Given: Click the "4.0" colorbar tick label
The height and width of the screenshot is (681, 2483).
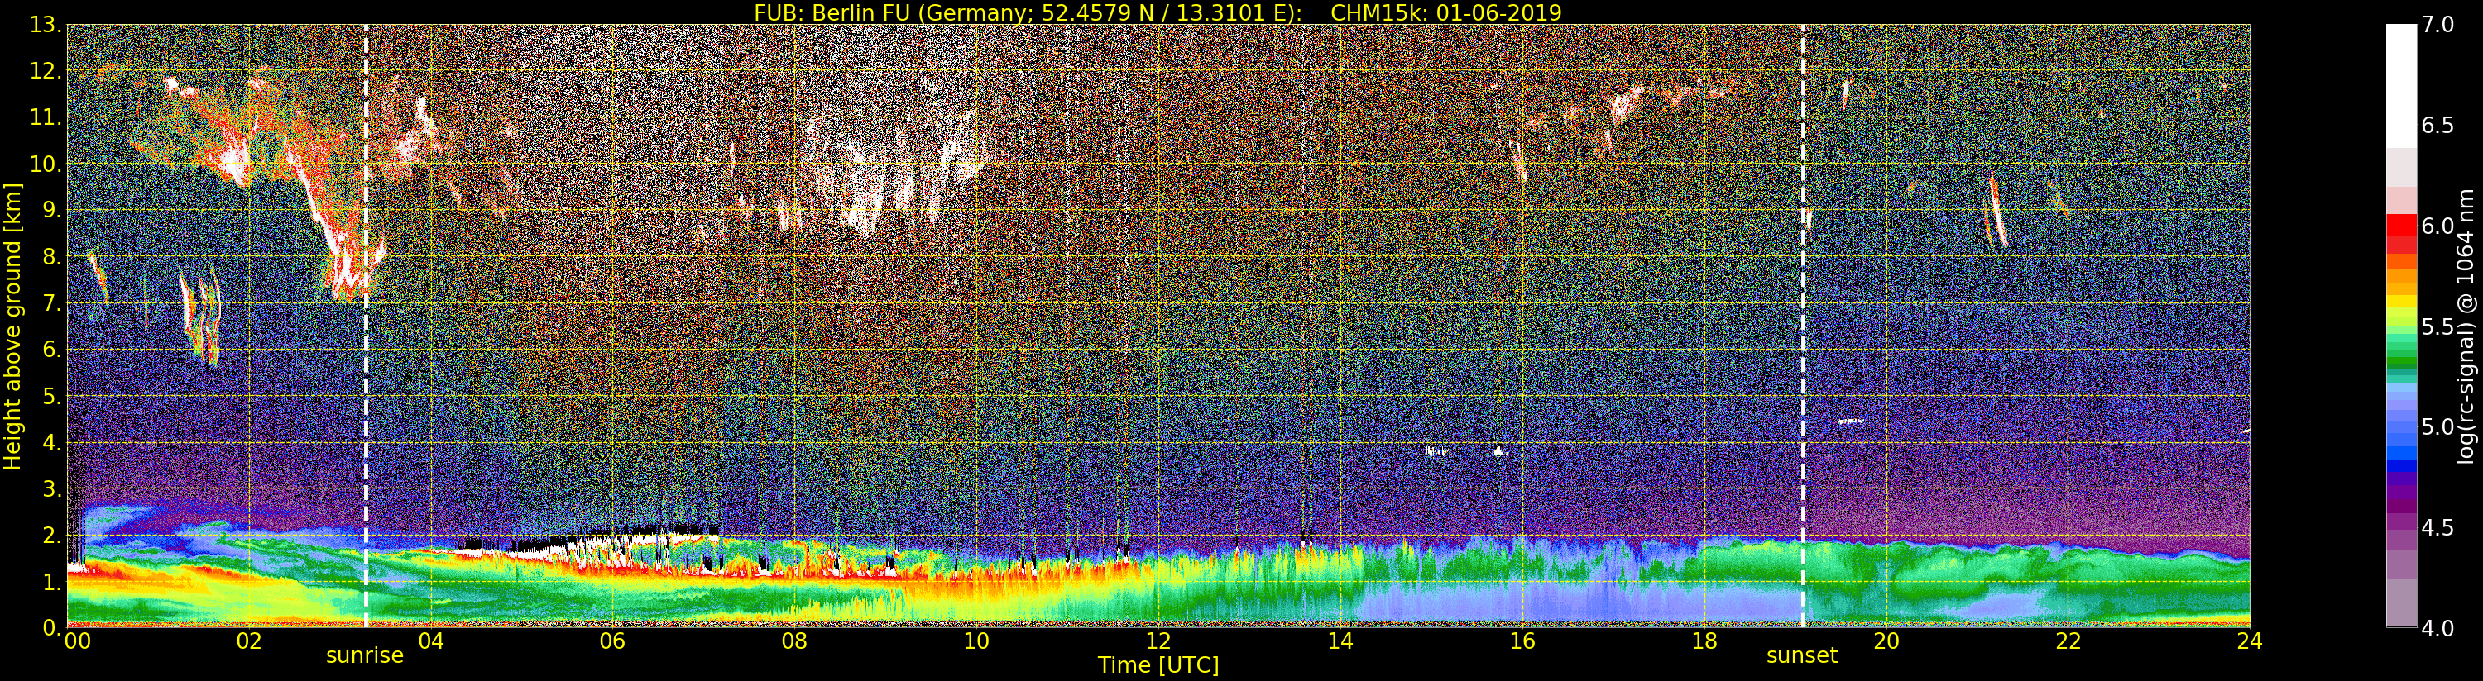Looking at the screenshot, I should pos(2437,628).
